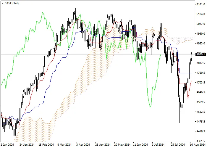Click the 4817.5 price axis label
The image size is (207, 148).
201,63
